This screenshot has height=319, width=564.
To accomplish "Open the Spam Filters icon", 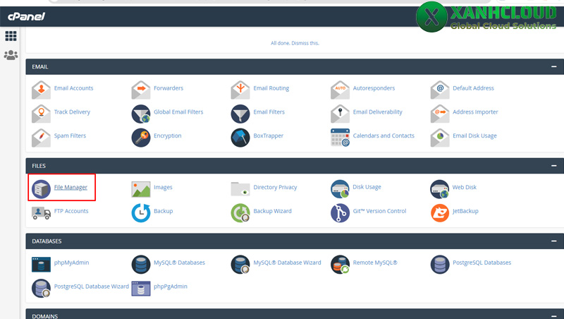I will coord(41,138).
